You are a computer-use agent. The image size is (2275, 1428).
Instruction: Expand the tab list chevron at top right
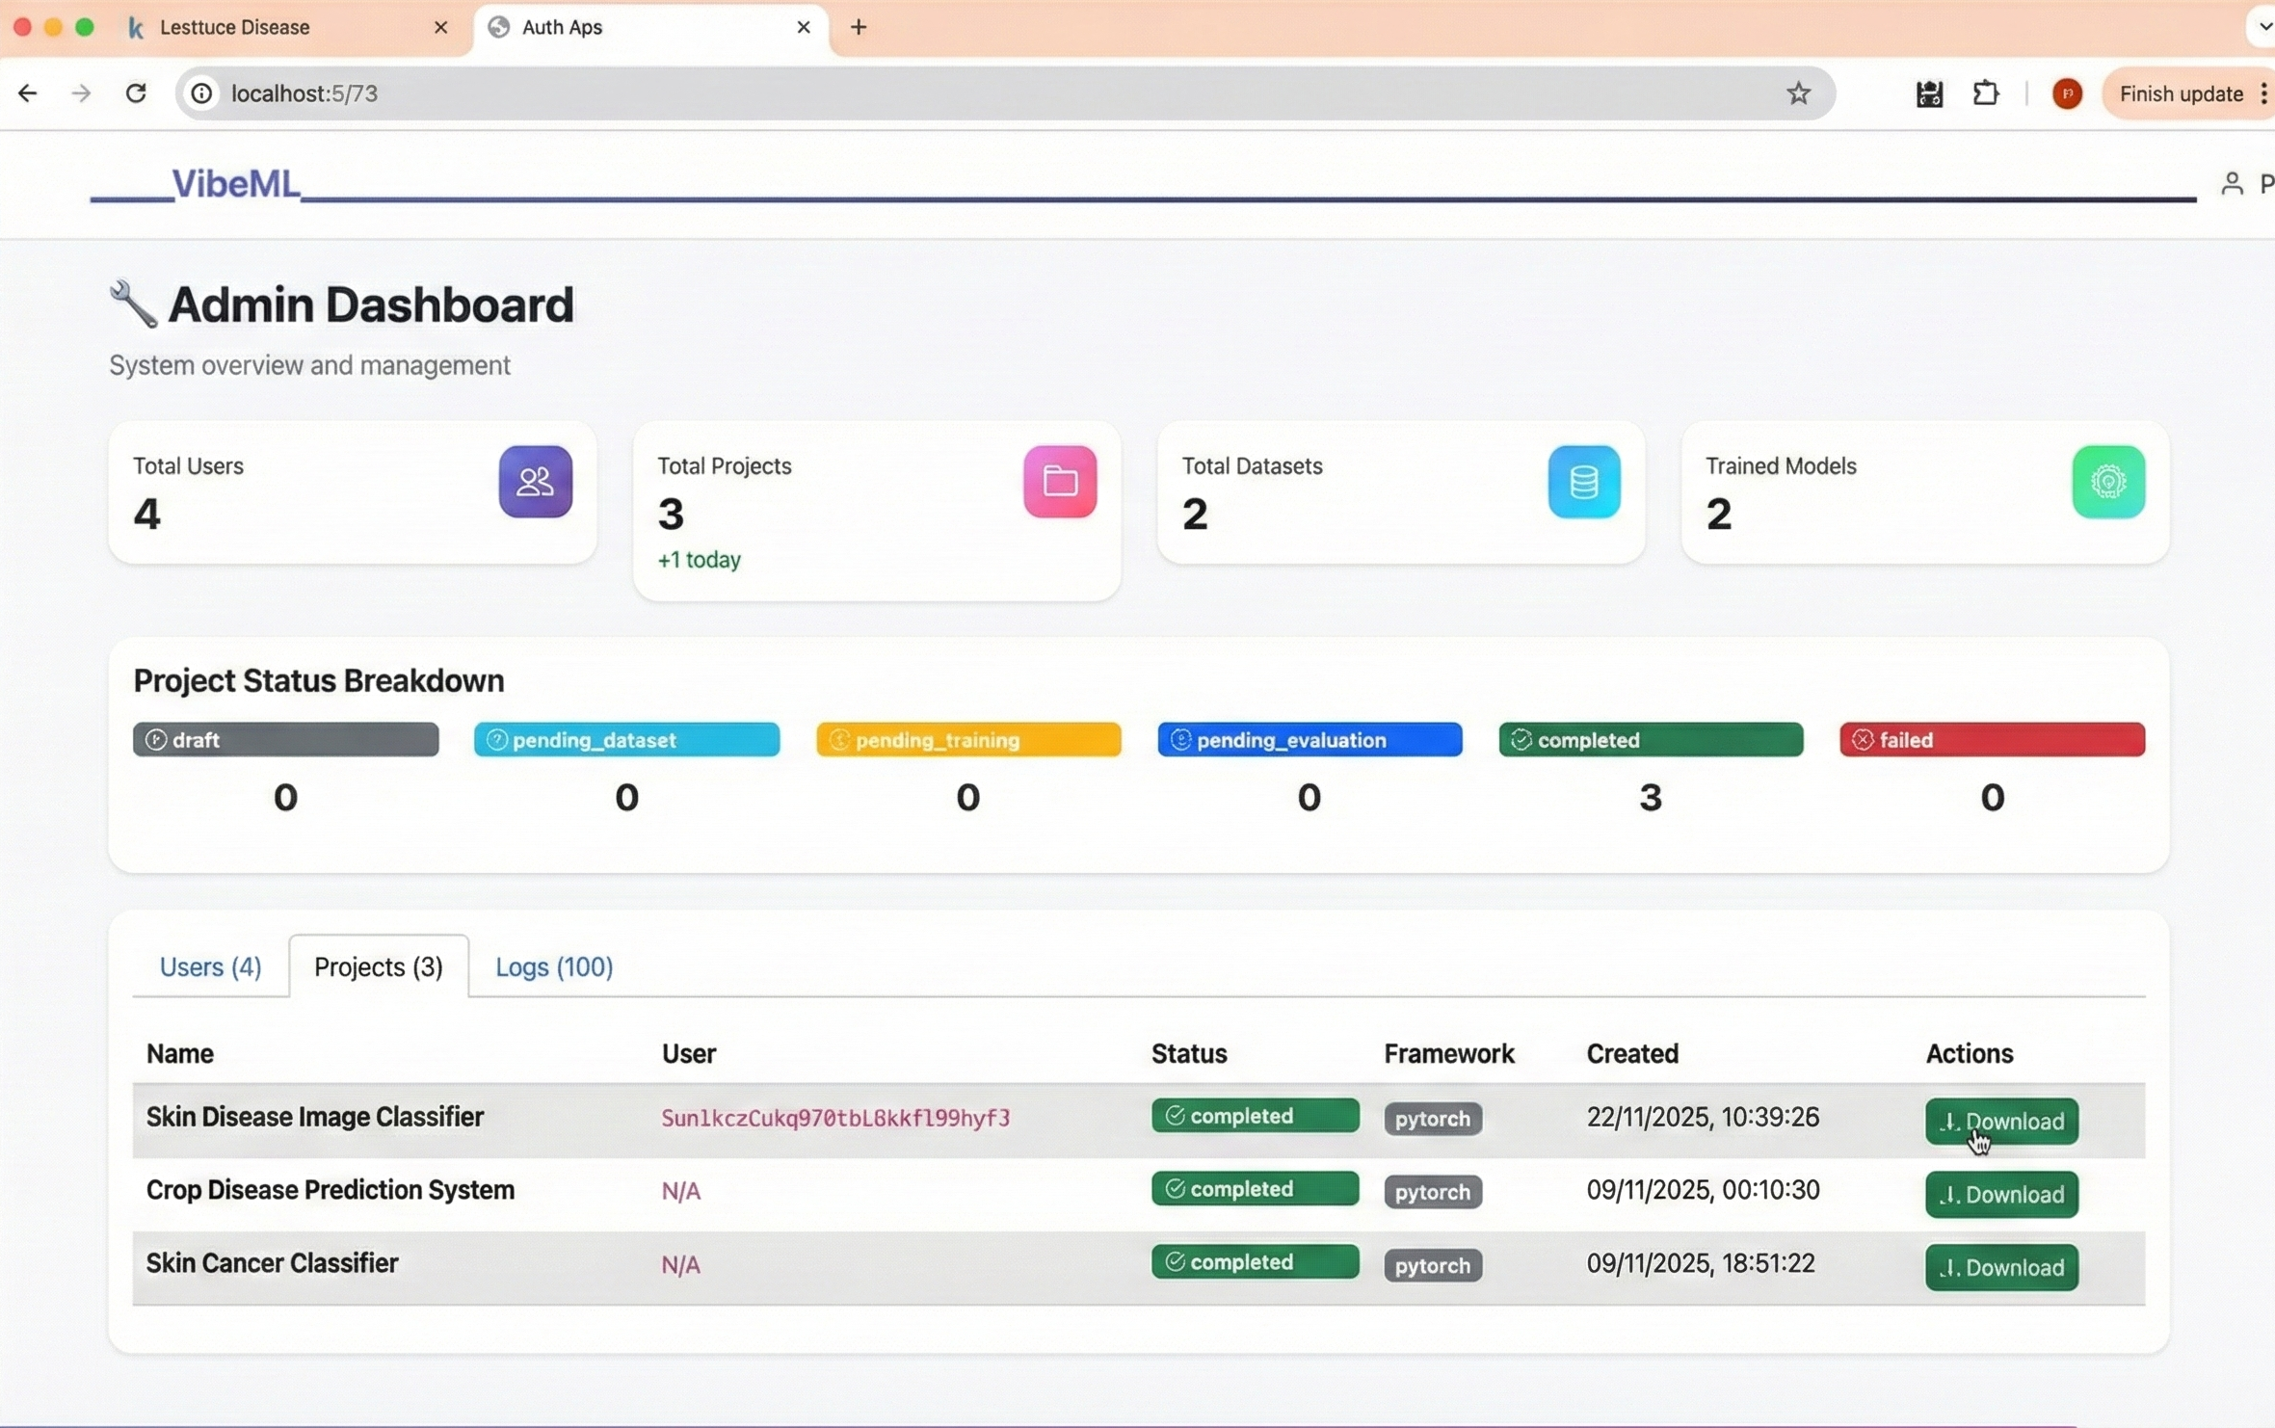[2263, 27]
